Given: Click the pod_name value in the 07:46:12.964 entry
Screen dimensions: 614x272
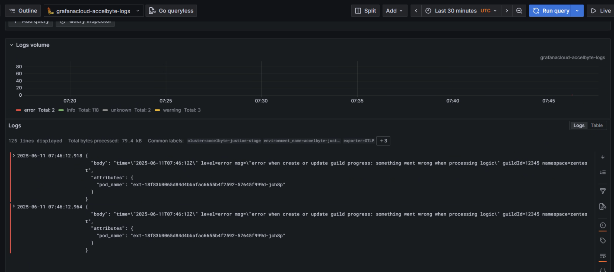Looking at the screenshot, I should pyautogui.click(x=208, y=236).
